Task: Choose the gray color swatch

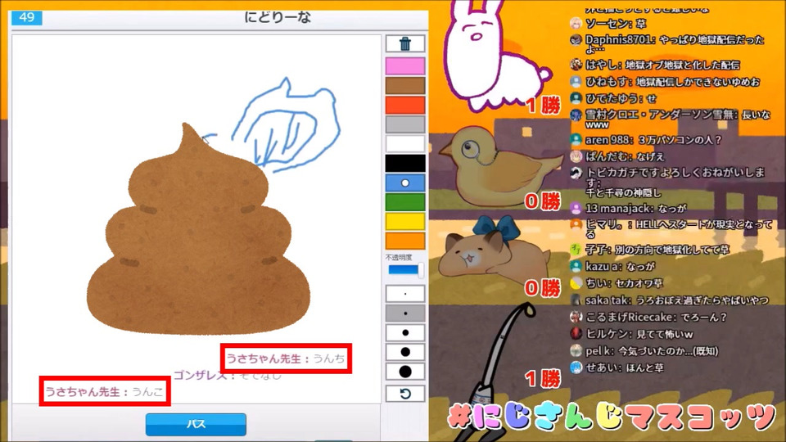Action: point(405,124)
